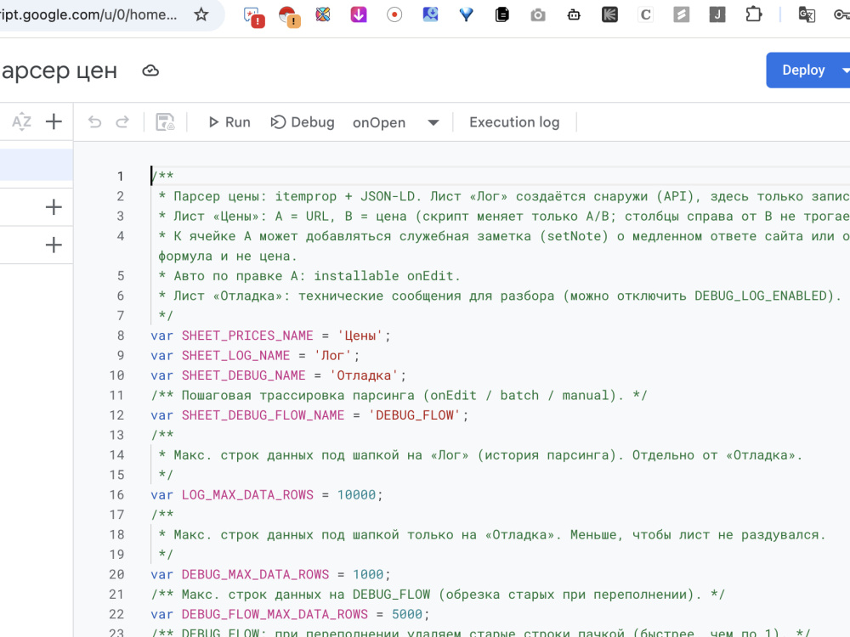Click 'DEBUG_MAX_DATA_ROWS' on line 20
The width and height of the screenshot is (850, 637).
[255, 574]
